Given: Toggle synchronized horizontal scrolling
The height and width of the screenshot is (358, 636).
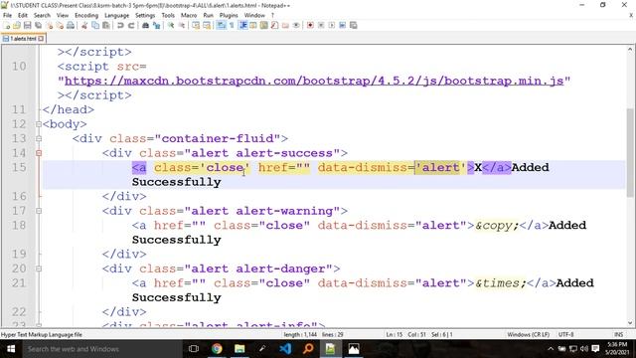Looking at the screenshot, I should point(207,25).
